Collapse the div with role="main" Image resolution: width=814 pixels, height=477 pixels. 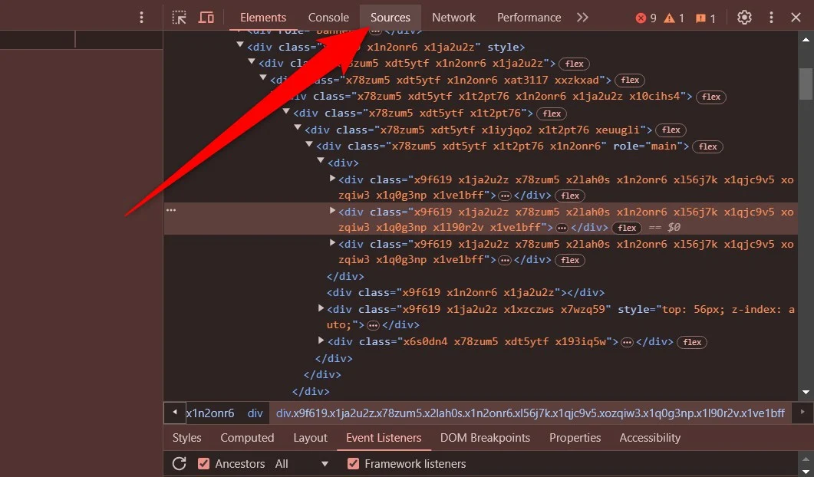(x=310, y=146)
